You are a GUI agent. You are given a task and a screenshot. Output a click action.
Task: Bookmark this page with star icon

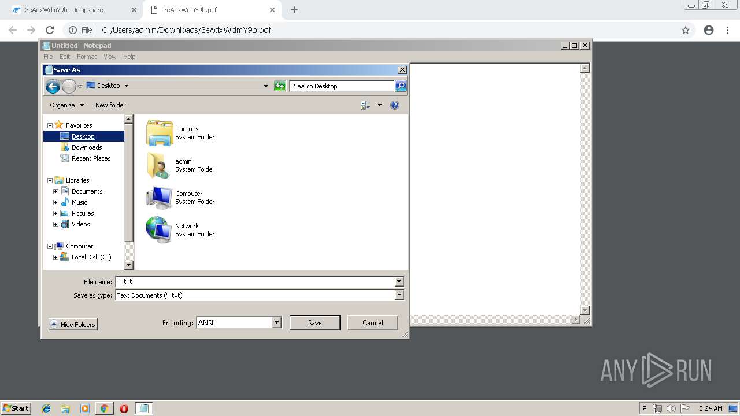(x=686, y=30)
